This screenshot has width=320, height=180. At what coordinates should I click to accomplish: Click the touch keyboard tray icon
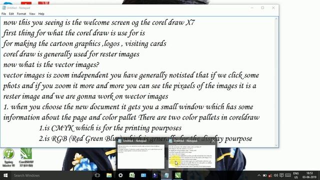click(288, 175)
